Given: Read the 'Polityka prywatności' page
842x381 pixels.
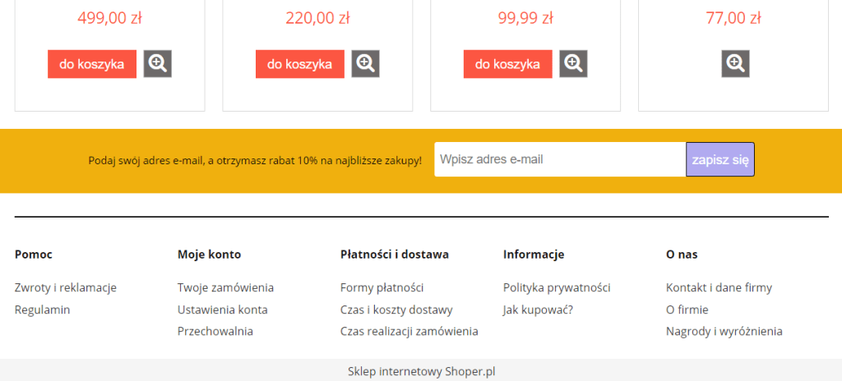Looking at the screenshot, I should pyautogui.click(x=557, y=287).
